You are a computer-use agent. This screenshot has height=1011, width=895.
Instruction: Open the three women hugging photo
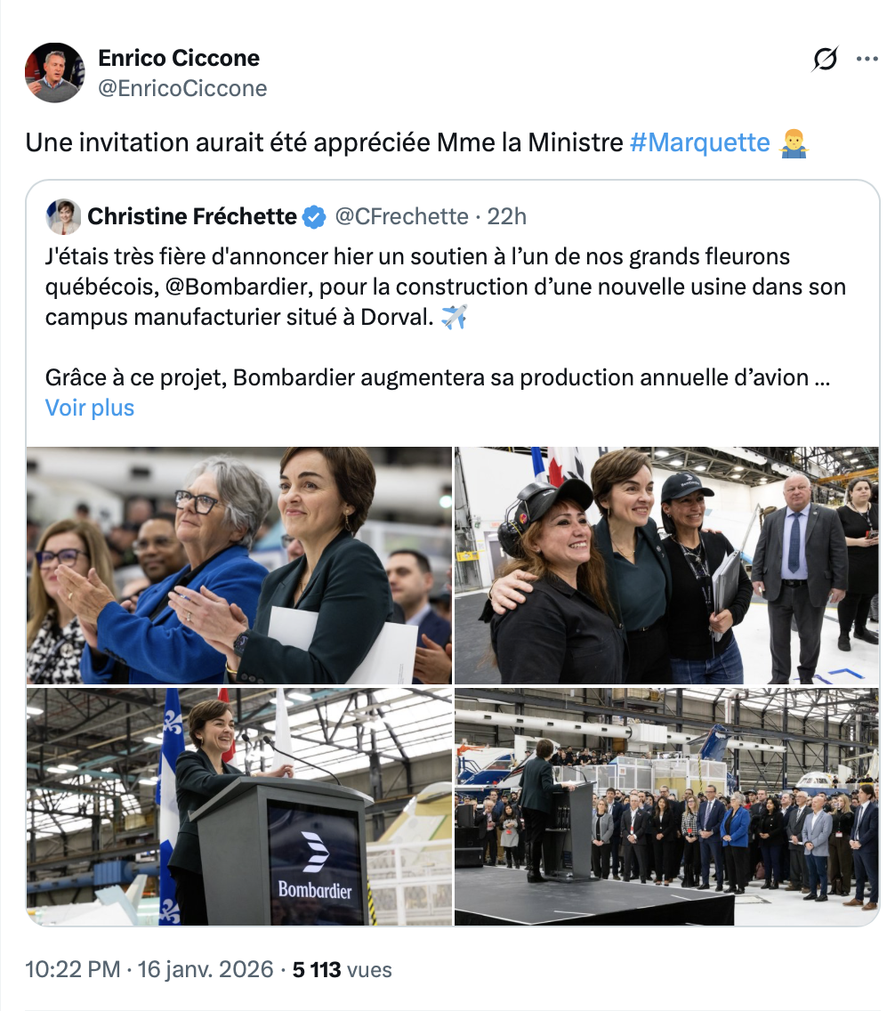tap(666, 565)
